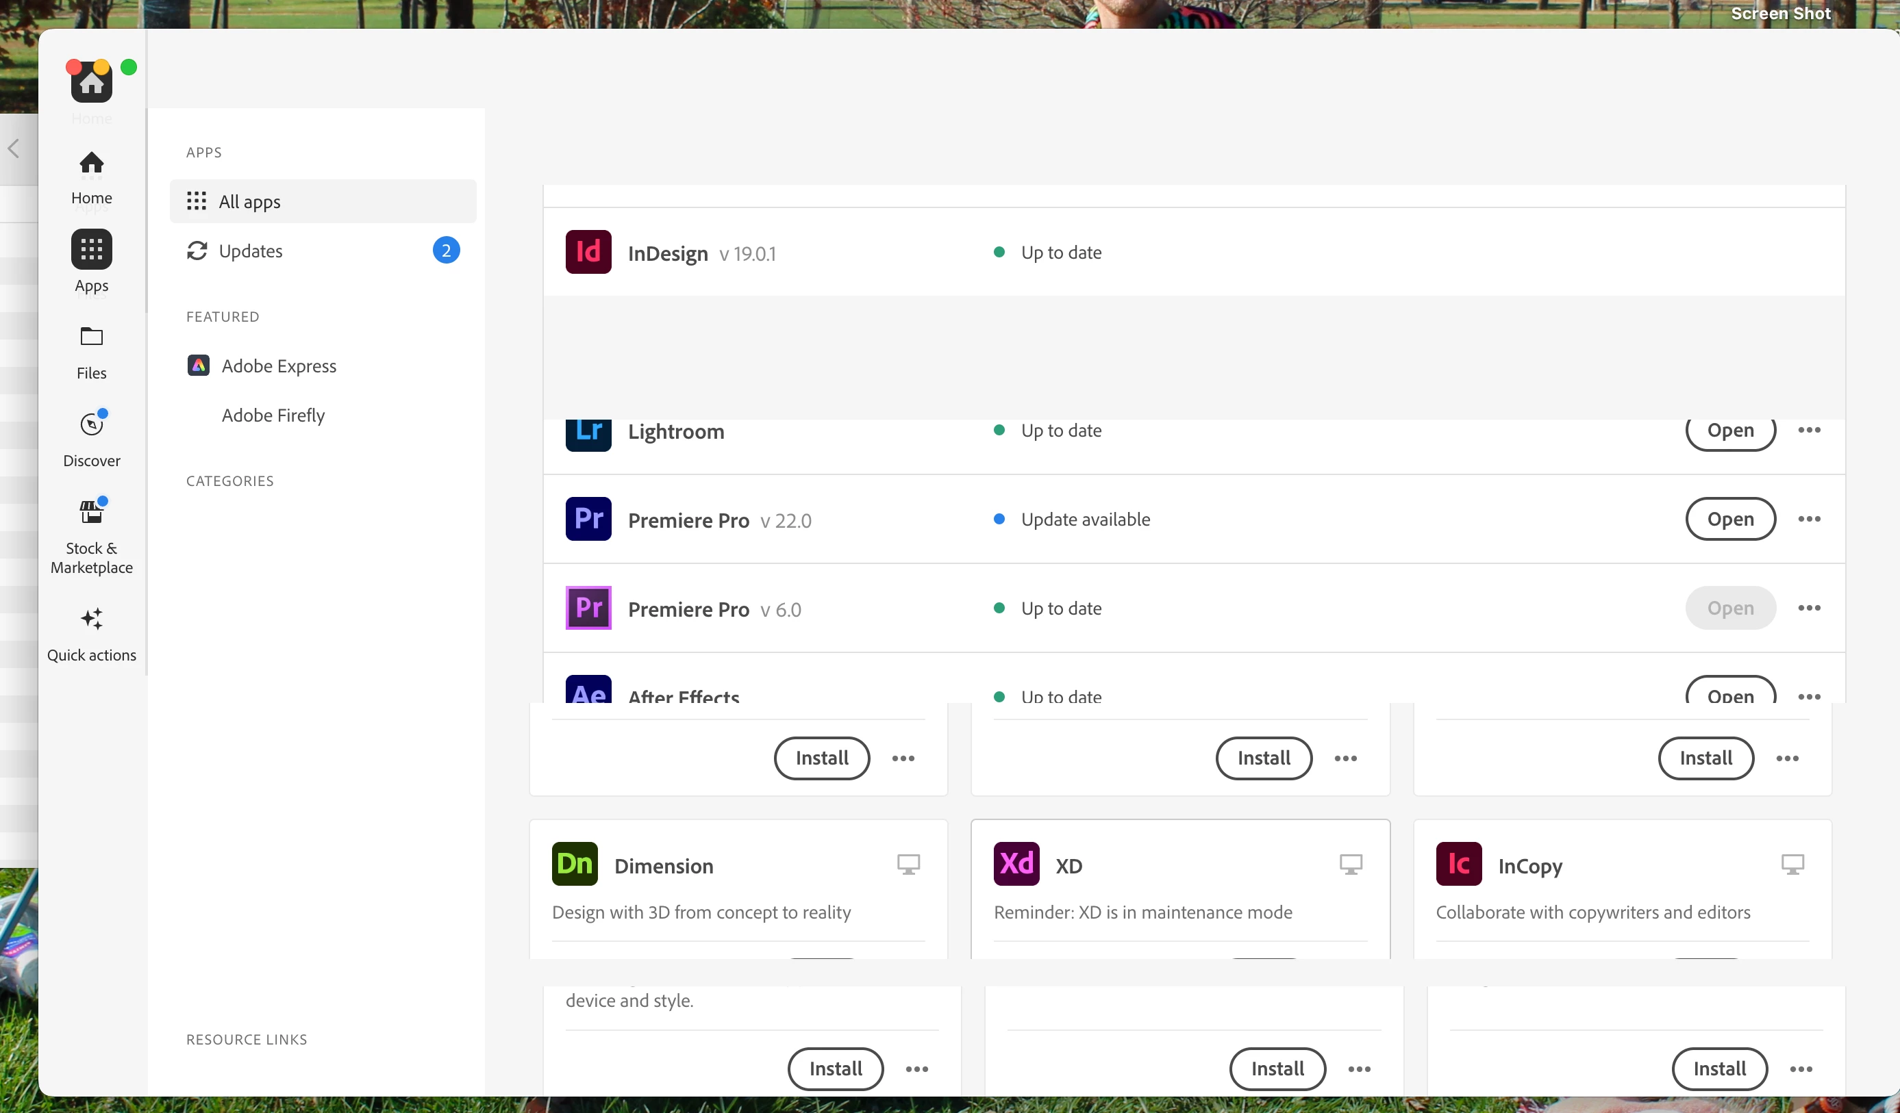Click the Premiere Pro v22.0 icon

coord(588,520)
